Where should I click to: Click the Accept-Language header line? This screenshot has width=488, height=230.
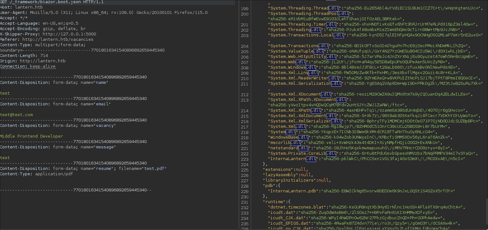coord(39,23)
